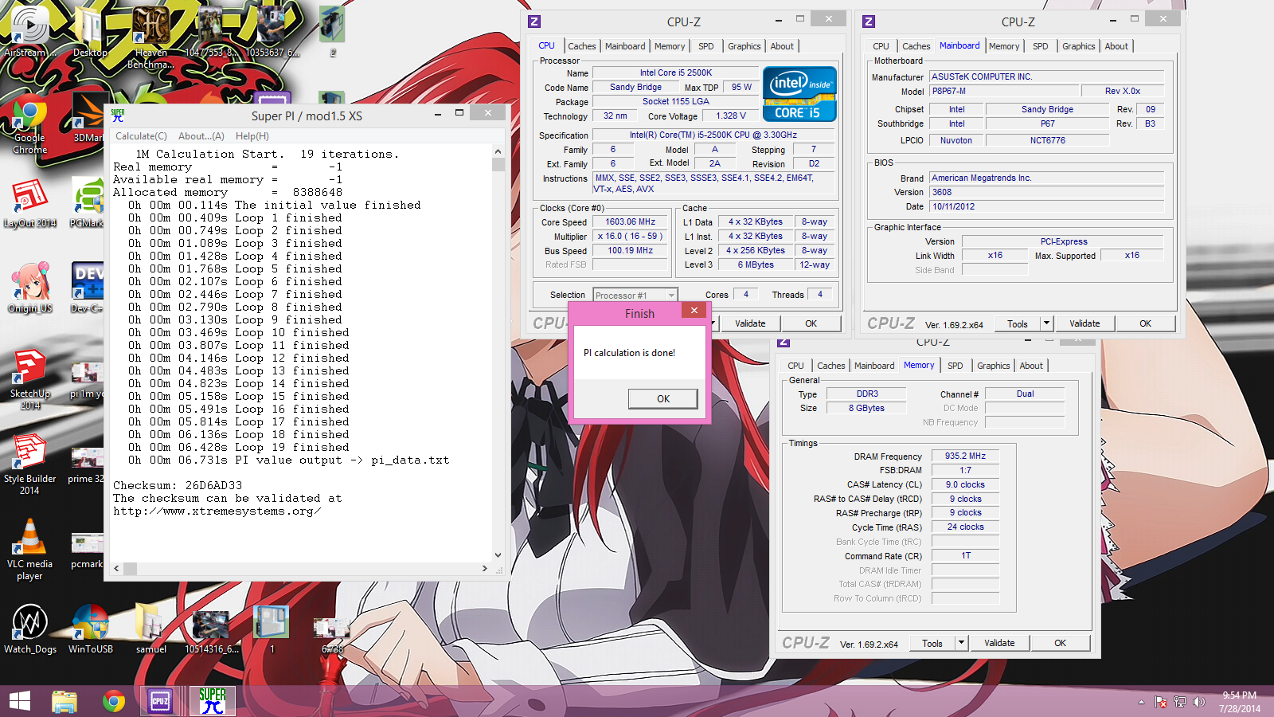Image resolution: width=1274 pixels, height=717 pixels.
Task: Expand Tools dropdown arrow in Mainboard window
Action: (x=1047, y=323)
